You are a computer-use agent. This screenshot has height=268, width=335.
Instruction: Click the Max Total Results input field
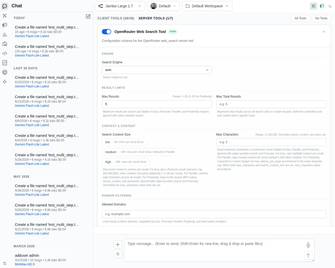click(271, 104)
